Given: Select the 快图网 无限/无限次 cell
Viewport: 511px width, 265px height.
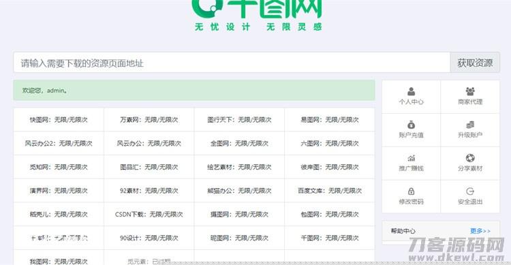Looking at the screenshot, I should click(59, 120).
